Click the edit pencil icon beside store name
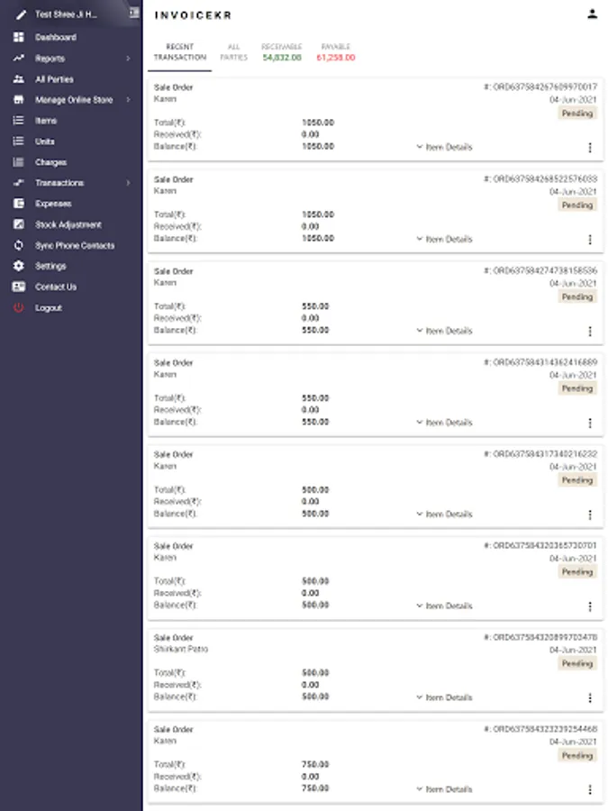The height and width of the screenshot is (811, 608). [19, 14]
